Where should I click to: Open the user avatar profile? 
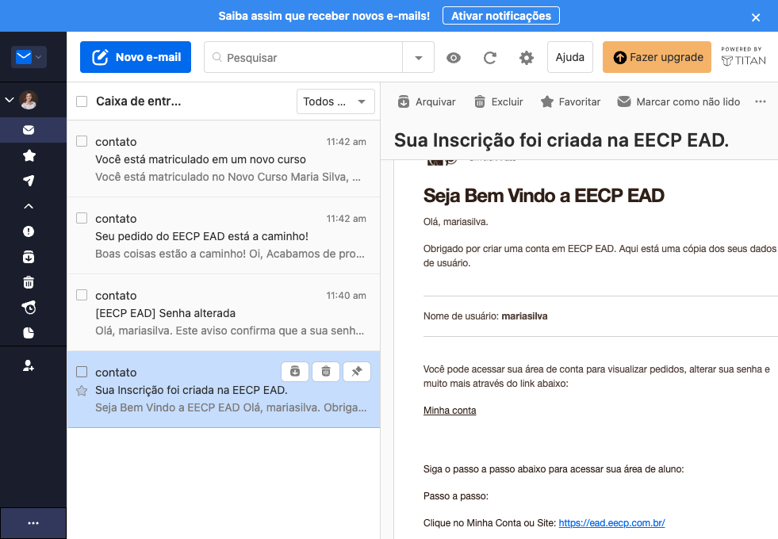(x=29, y=100)
